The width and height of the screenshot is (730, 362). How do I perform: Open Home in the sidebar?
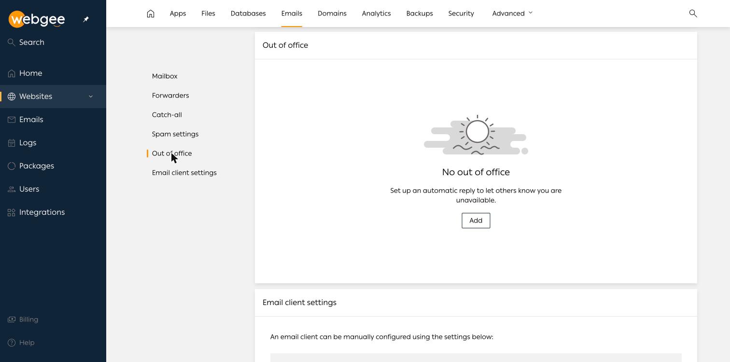pyautogui.click(x=31, y=73)
